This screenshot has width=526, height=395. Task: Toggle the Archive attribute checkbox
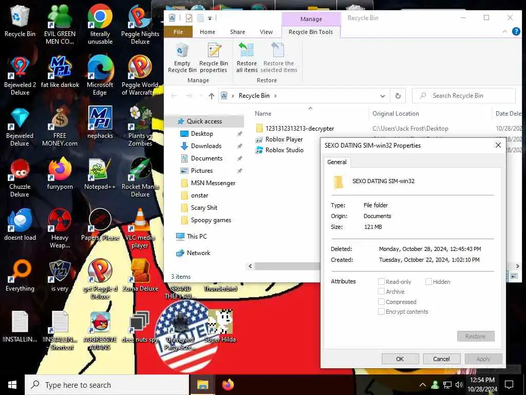[x=381, y=291]
